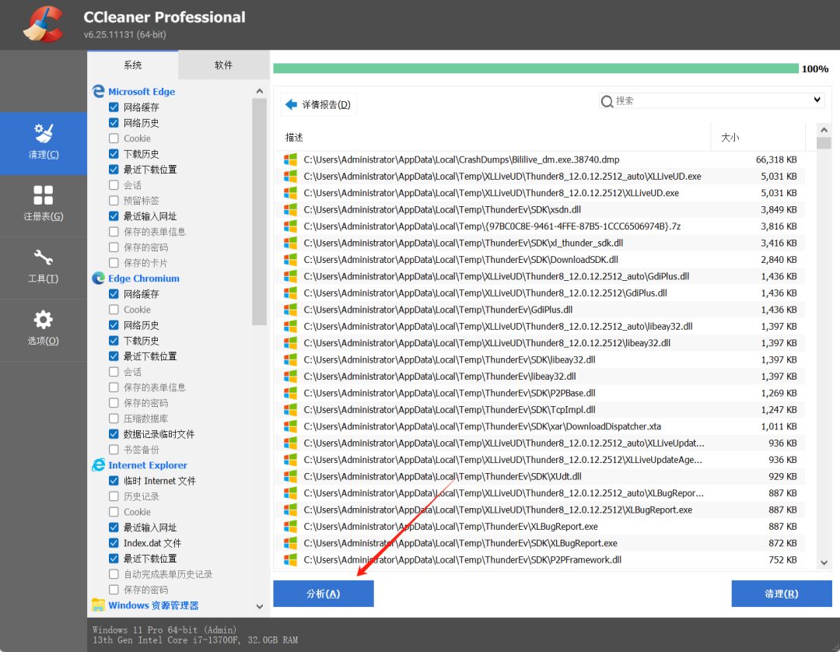Click results list scrollbar down arrow
Image resolution: width=840 pixels, height=652 pixels.
coord(824,563)
